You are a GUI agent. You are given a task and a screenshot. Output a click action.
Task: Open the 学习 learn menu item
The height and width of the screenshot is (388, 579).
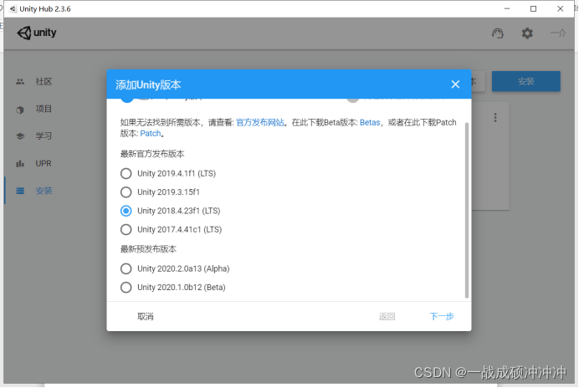44,136
